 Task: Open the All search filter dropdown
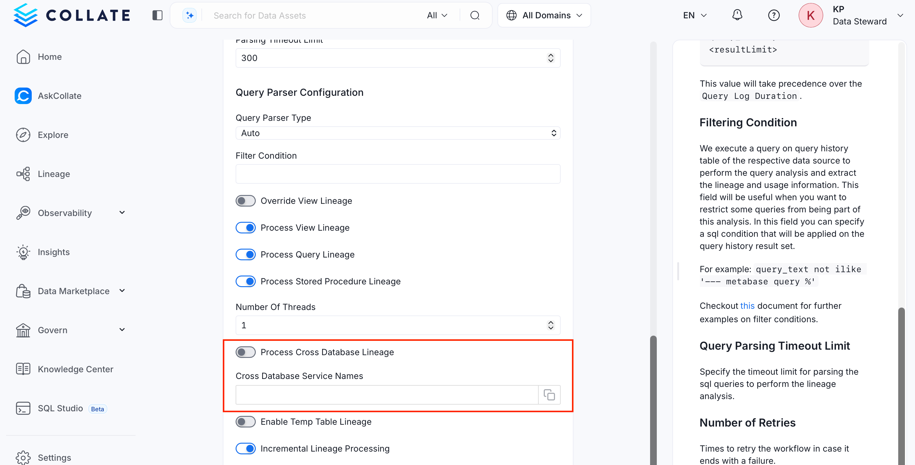coord(437,15)
